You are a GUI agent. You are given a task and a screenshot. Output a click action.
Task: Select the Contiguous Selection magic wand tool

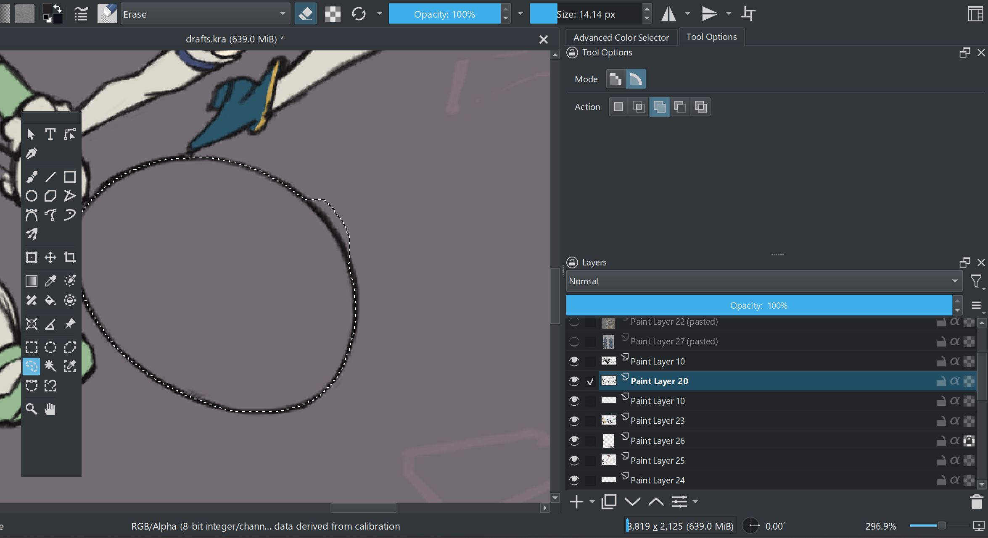pyautogui.click(x=50, y=366)
